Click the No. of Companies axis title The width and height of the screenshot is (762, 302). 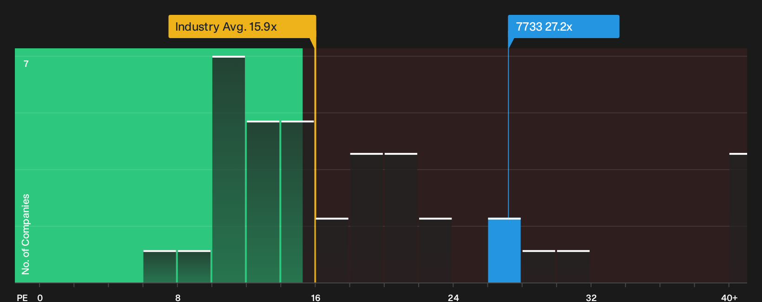tap(26, 234)
